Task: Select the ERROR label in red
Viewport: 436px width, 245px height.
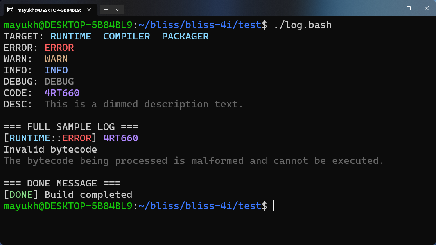Action: (59, 47)
